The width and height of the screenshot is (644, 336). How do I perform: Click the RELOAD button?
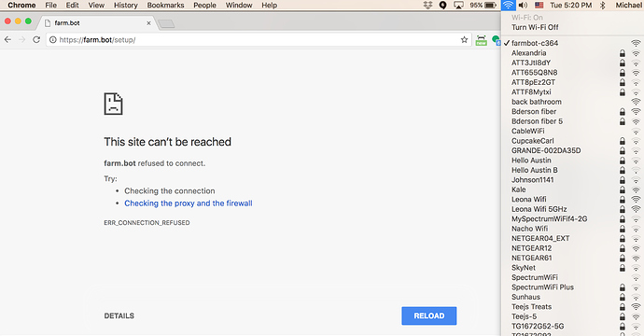428,315
